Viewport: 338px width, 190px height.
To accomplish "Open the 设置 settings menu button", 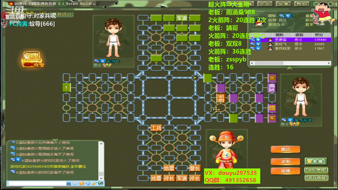I will (283, 4).
